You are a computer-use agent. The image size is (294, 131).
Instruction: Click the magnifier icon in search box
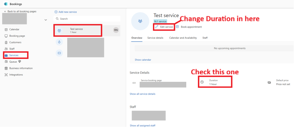point(57,19)
